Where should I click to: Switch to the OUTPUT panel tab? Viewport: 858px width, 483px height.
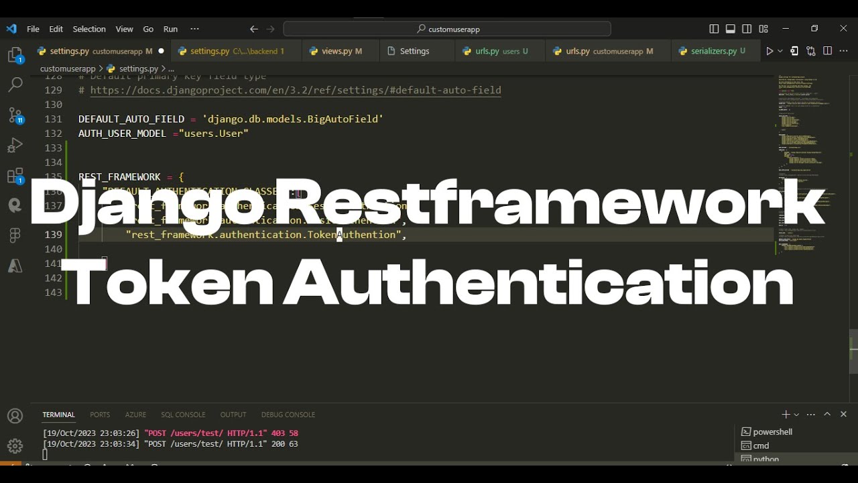pos(233,415)
